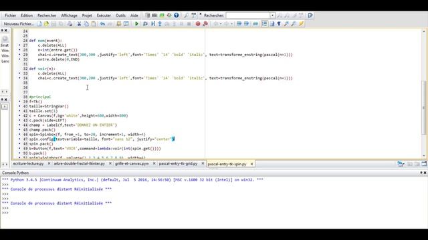Screen dimensions: 428x240
Task: Open the Aide menu
Action: pyautogui.click(x=134, y=15)
